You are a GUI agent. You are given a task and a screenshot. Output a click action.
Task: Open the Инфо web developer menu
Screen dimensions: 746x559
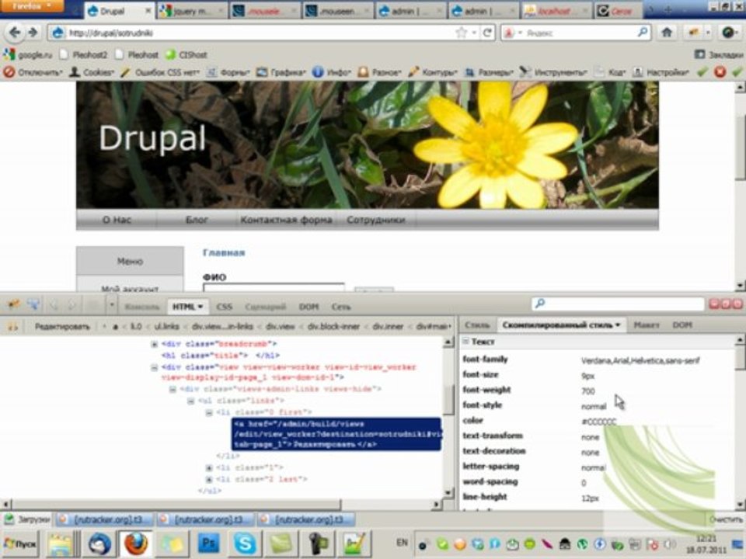click(x=332, y=72)
